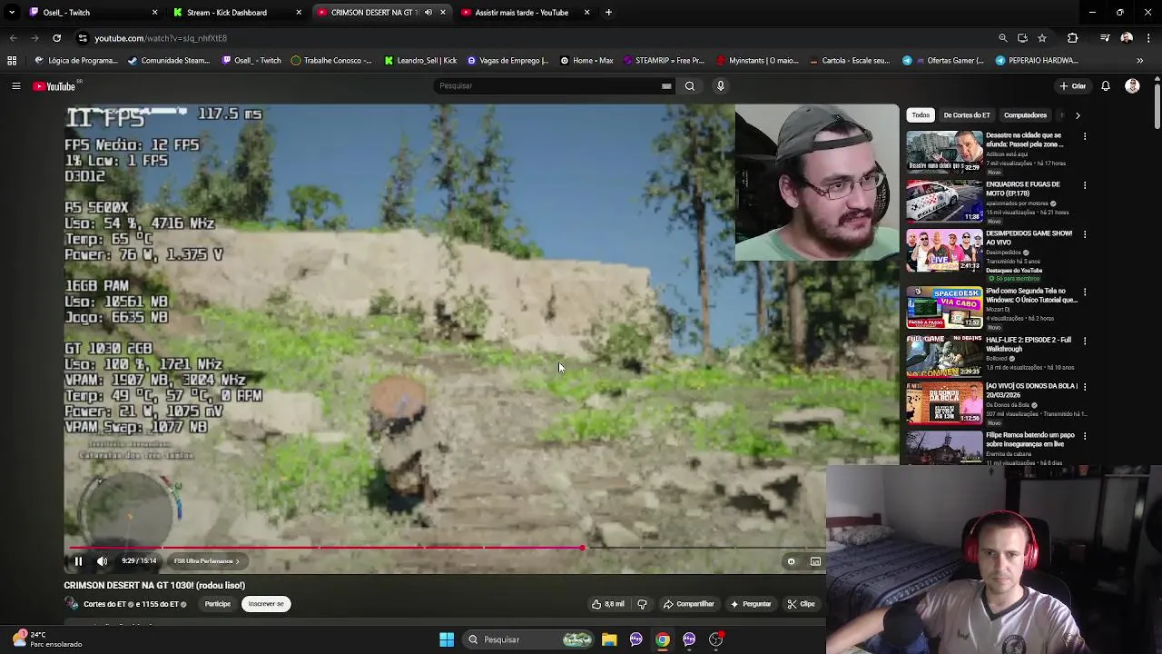Open the YouTube account avatar menu

tap(1132, 86)
